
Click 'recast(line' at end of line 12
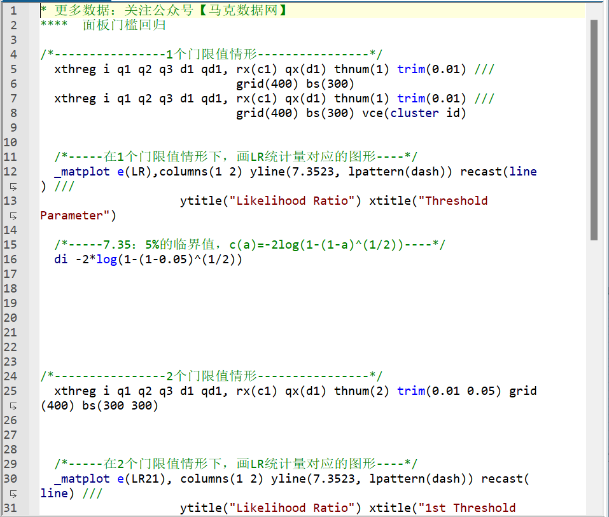(x=498, y=172)
